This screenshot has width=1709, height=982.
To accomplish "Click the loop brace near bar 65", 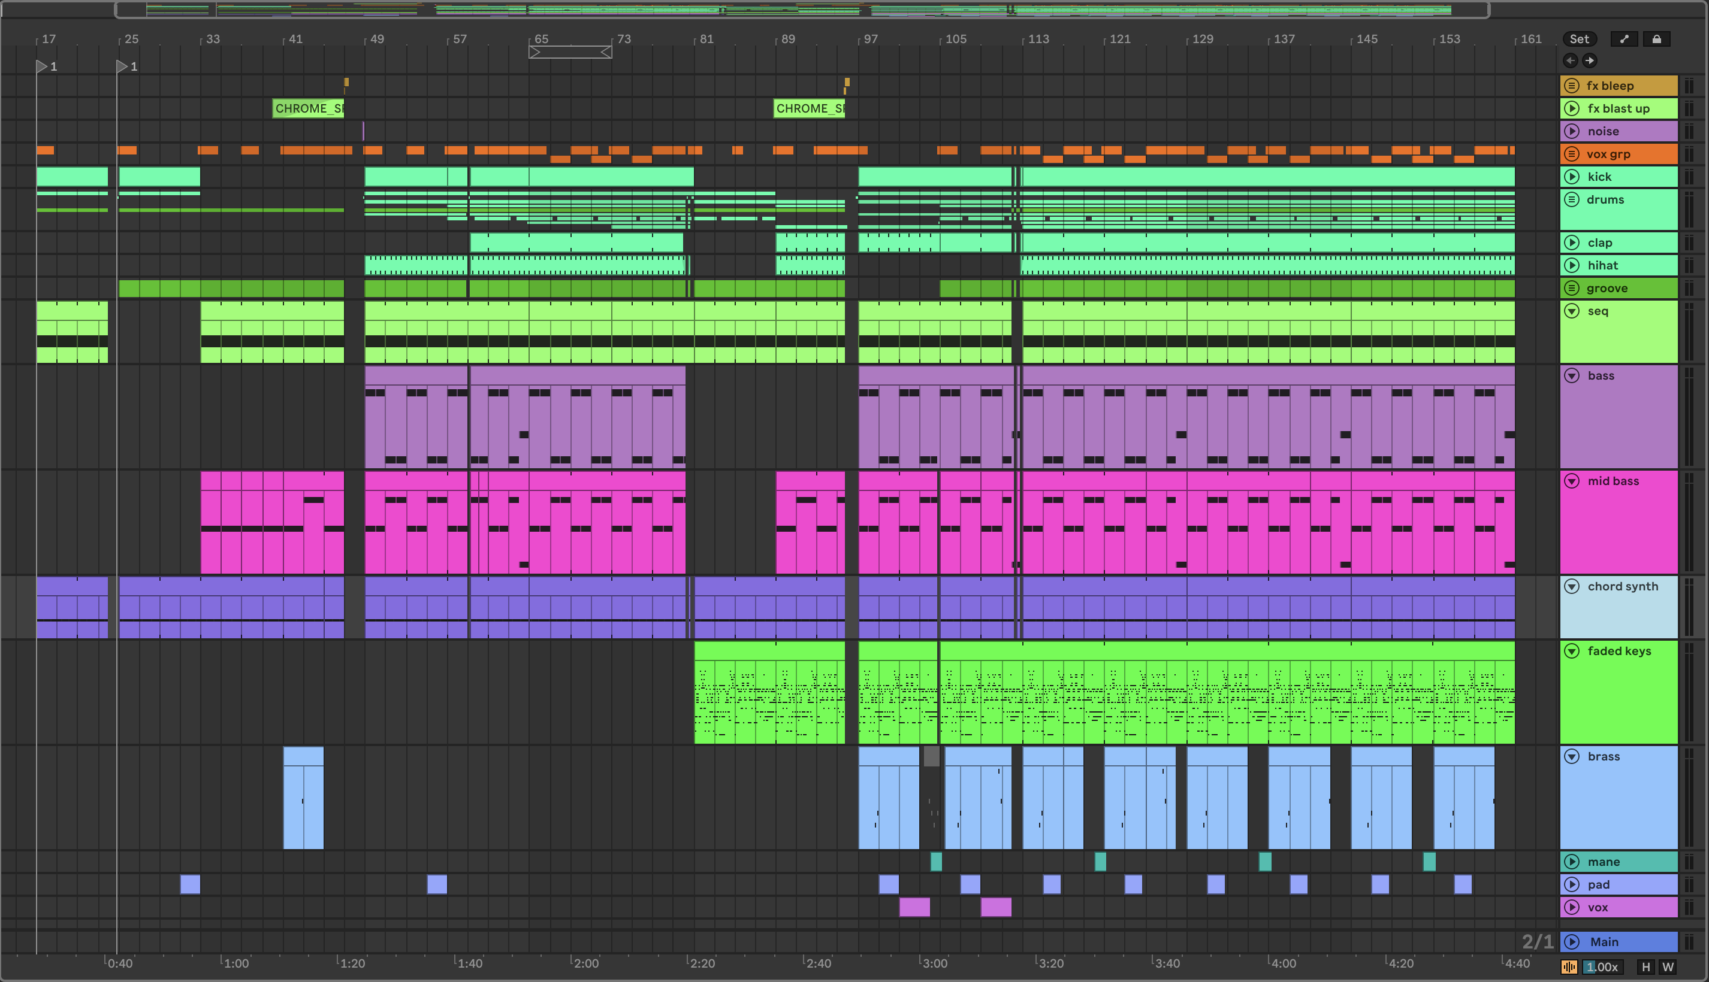I will [x=570, y=52].
